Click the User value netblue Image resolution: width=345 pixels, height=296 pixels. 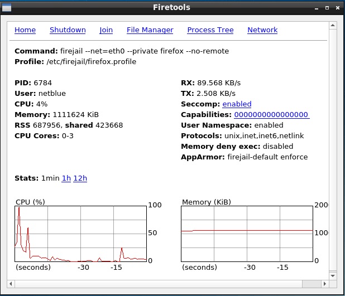[x=52, y=94]
